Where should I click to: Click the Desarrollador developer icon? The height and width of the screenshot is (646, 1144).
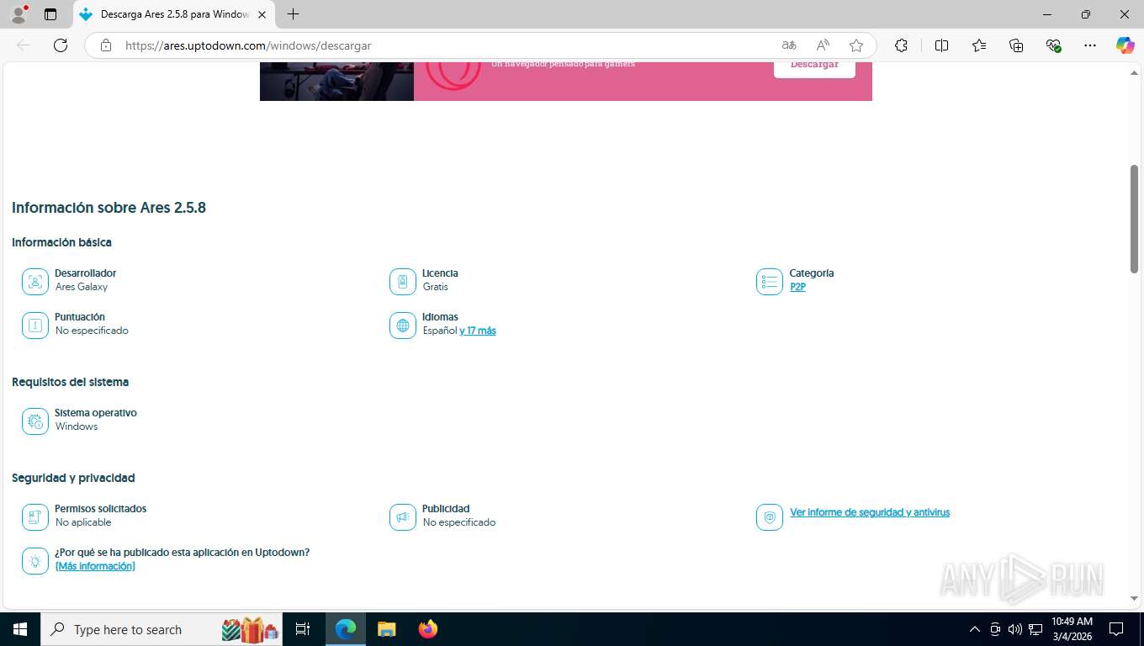[35, 282]
